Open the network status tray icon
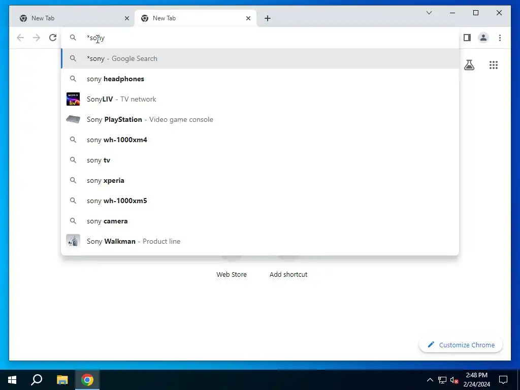Image resolution: width=520 pixels, height=390 pixels. [x=442, y=380]
